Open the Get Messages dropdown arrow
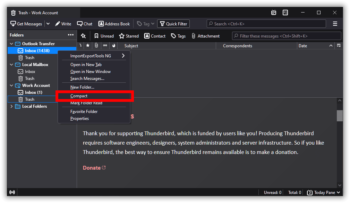 pyautogui.click(x=48, y=24)
